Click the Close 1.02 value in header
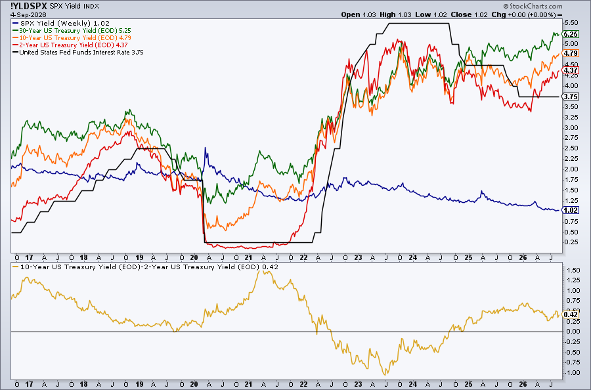Viewport: 591px width, 390px height. 469,14
